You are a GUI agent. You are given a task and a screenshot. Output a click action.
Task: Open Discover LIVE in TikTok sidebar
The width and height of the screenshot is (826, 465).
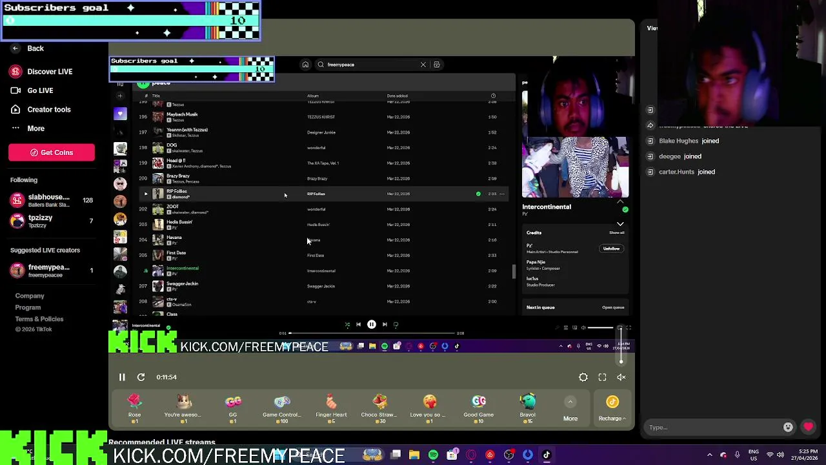pyautogui.click(x=41, y=72)
